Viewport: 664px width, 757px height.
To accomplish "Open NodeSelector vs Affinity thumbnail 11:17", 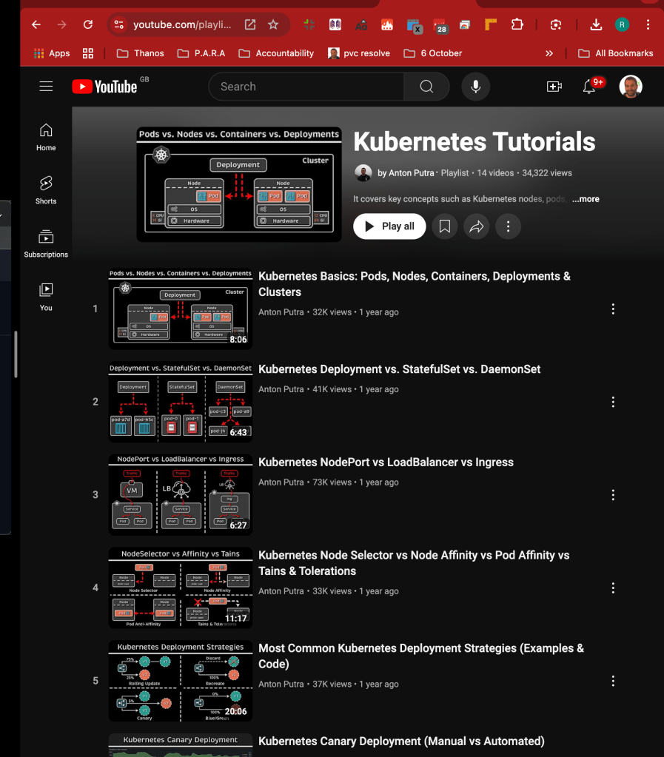I will 181,588.
